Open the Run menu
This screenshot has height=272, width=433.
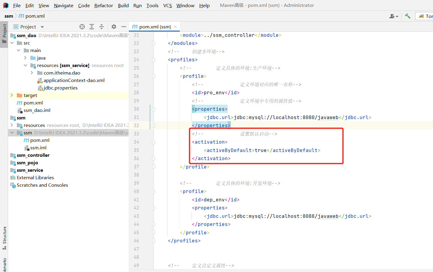tap(138, 5)
